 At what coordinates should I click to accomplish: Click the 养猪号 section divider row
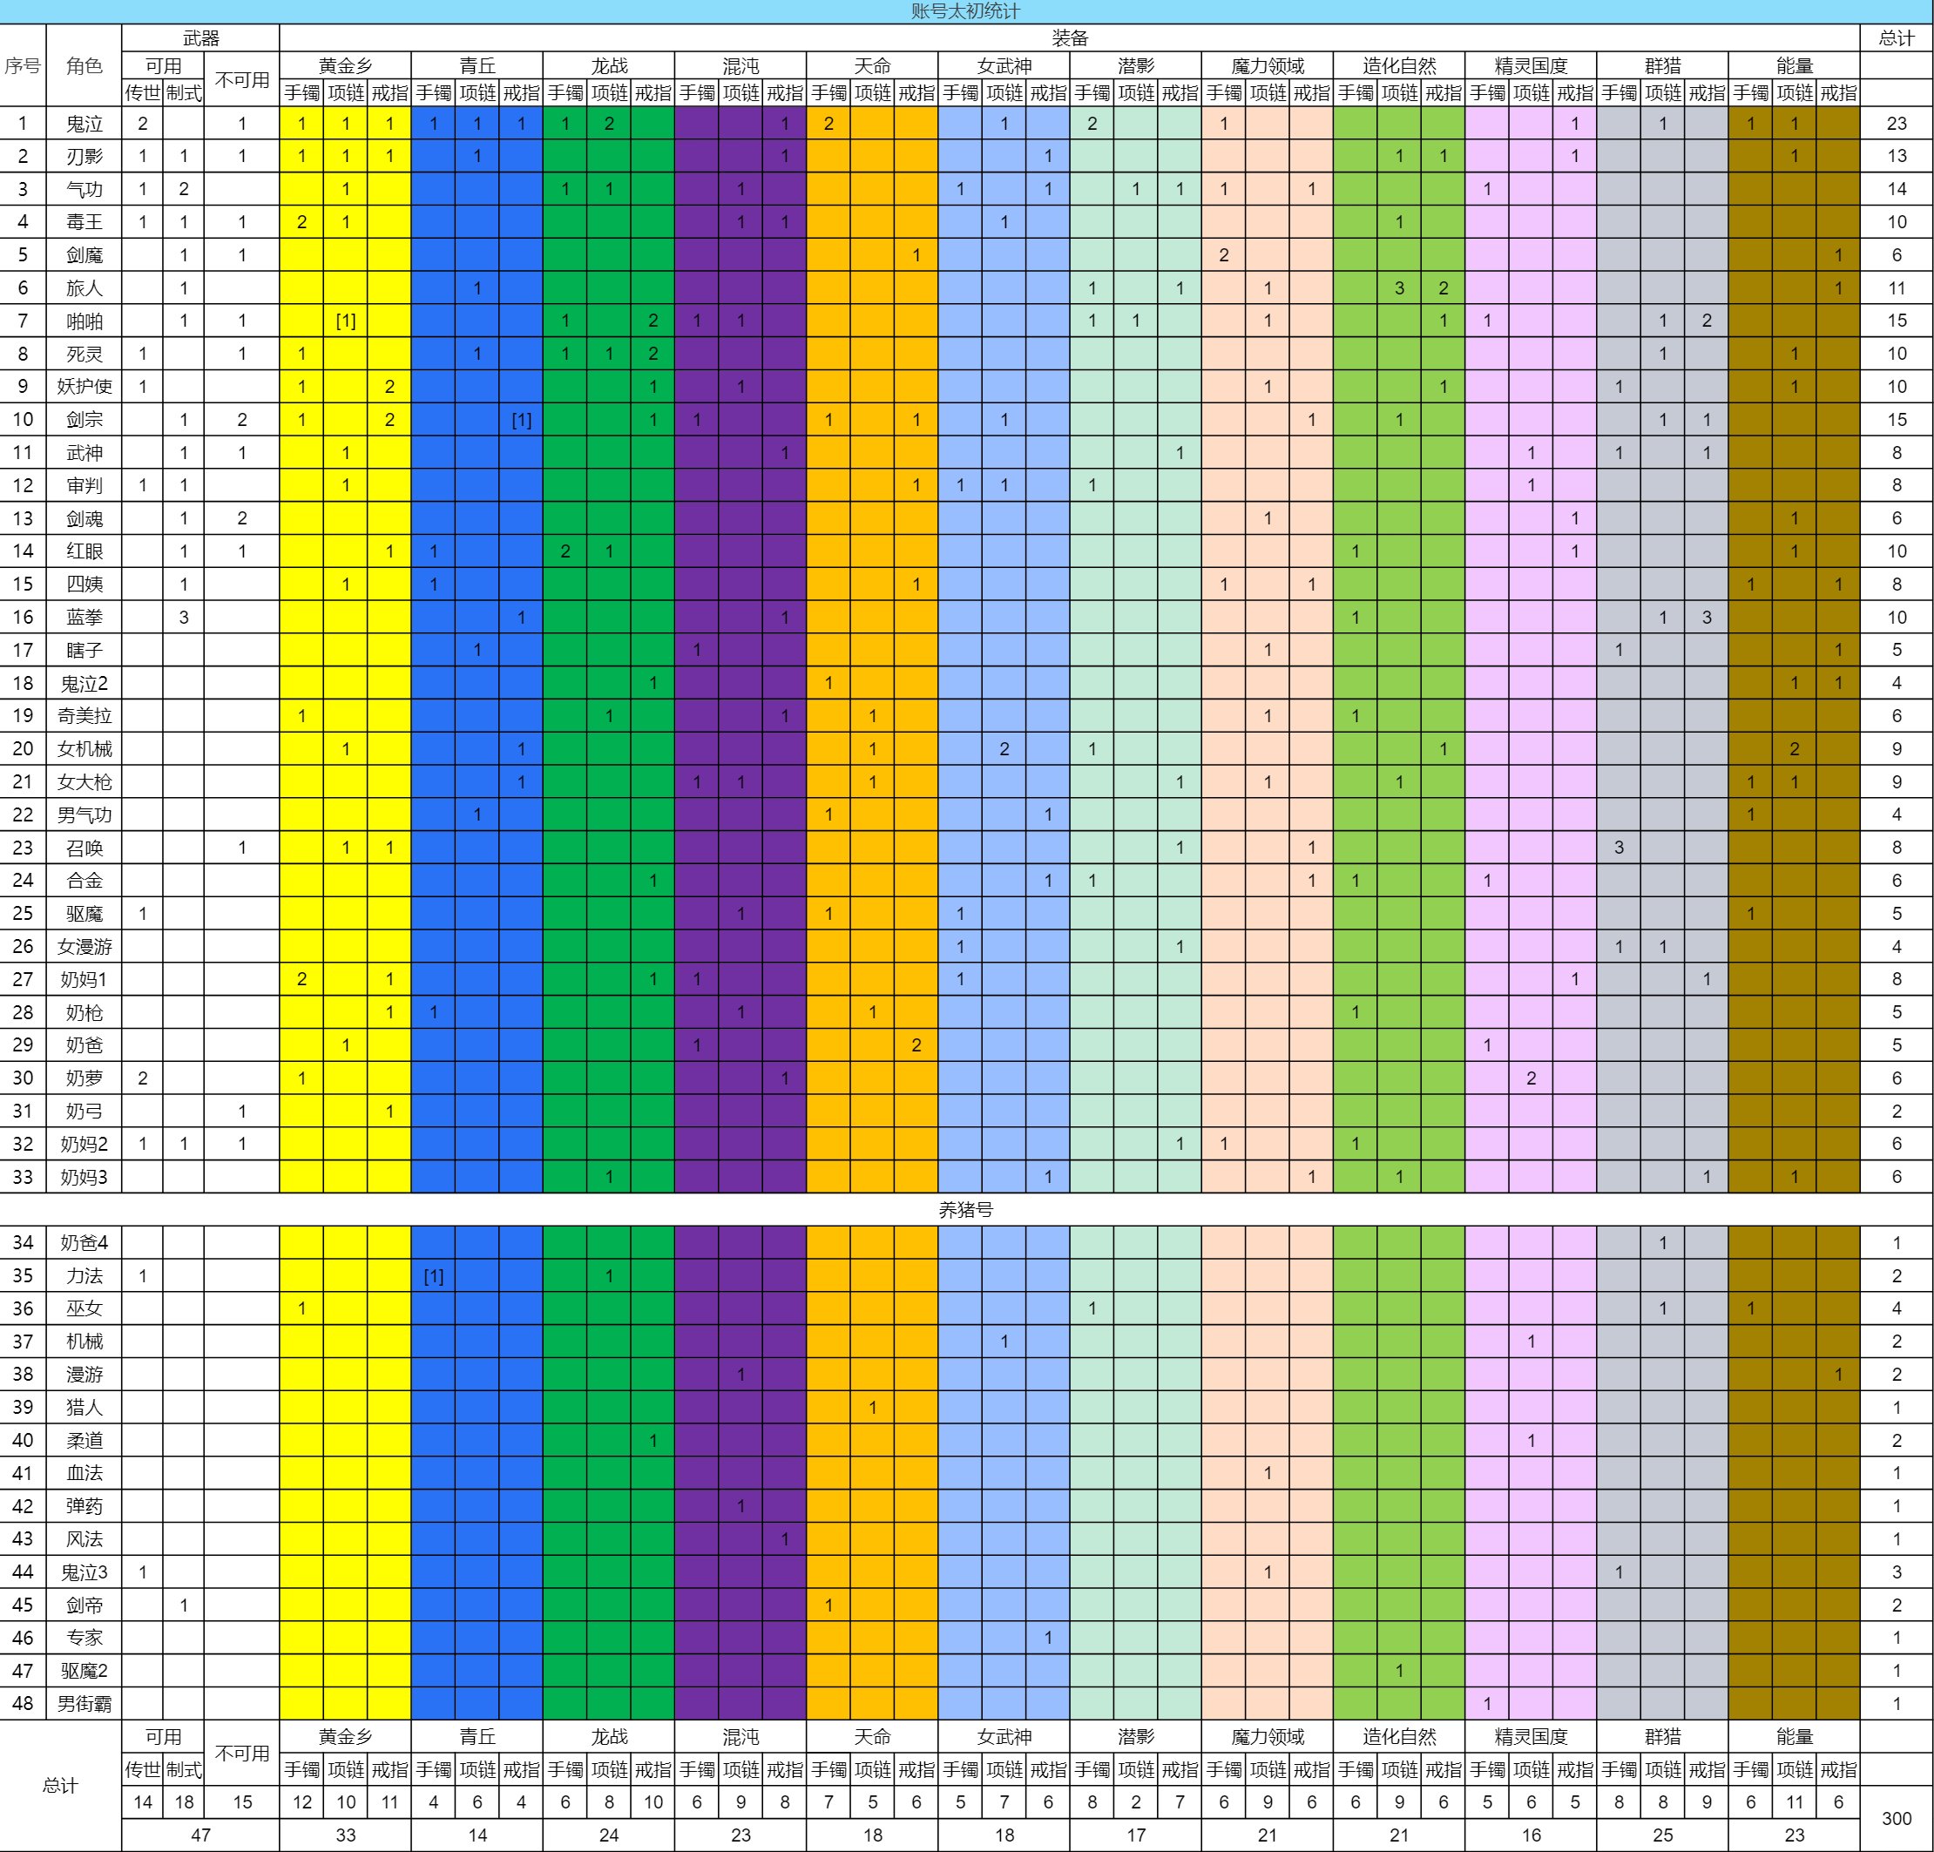tap(965, 1209)
